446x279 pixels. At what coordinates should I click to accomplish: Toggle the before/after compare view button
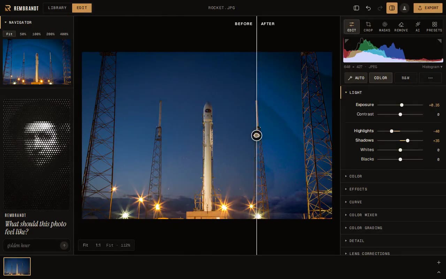pos(392,8)
